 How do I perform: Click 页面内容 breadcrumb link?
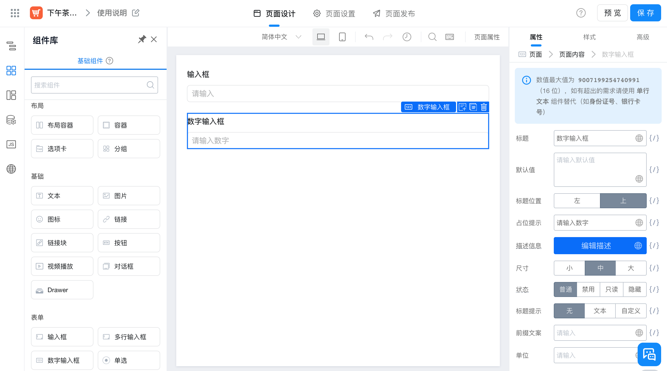[x=572, y=55]
